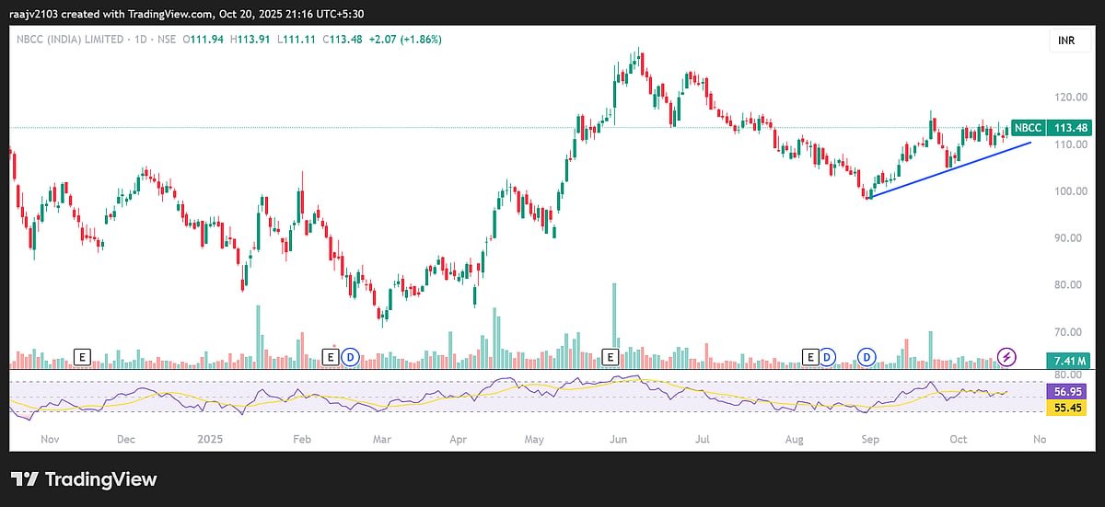Select the blue ascending trendline
Viewport: 1105px width, 507px height.
click(x=948, y=170)
